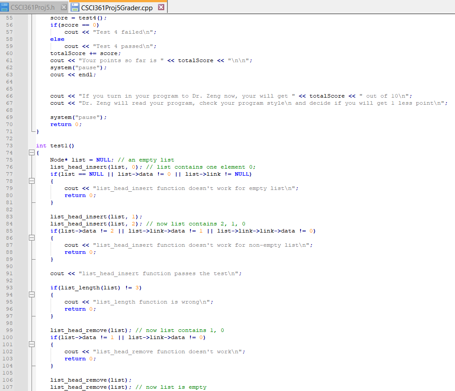The width and height of the screenshot is (455, 391).
Task: Click "Node* list = NULL;" declaration
Action: 82,160
